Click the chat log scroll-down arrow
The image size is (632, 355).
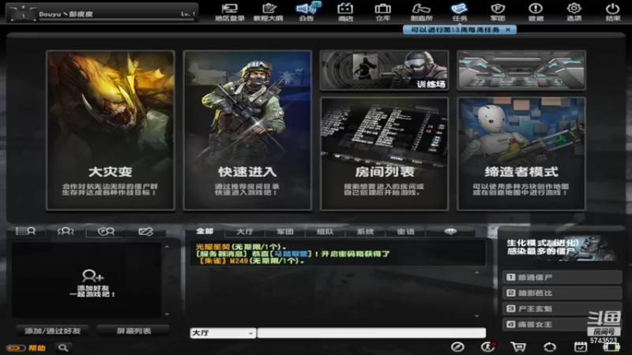pyautogui.click(x=477, y=316)
